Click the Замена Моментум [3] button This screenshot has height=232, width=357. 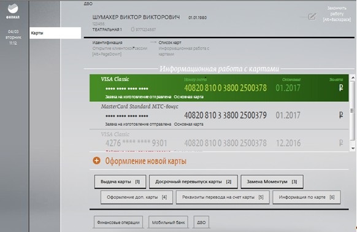(x=272, y=182)
